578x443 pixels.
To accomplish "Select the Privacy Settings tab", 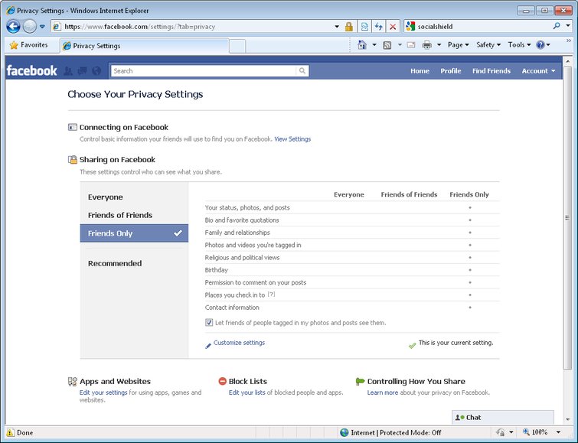I will coord(144,46).
